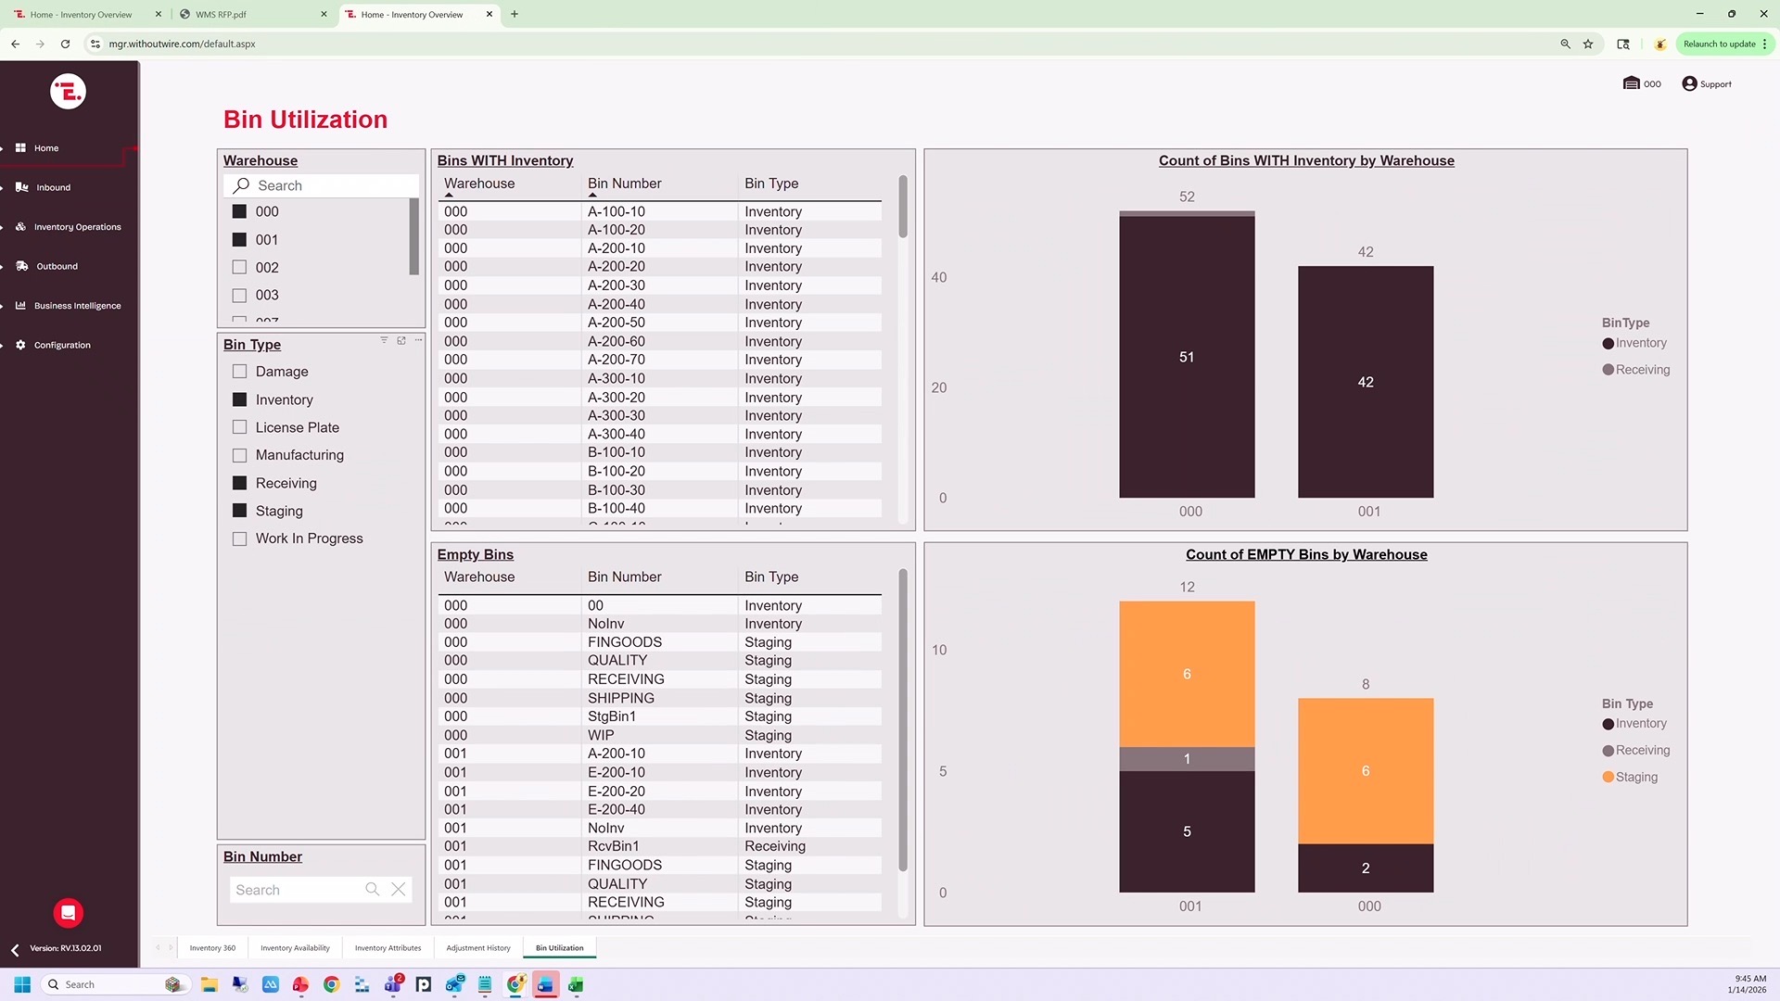Click Staging legend swatch in empty bins chart

pyautogui.click(x=1608, y=778)
